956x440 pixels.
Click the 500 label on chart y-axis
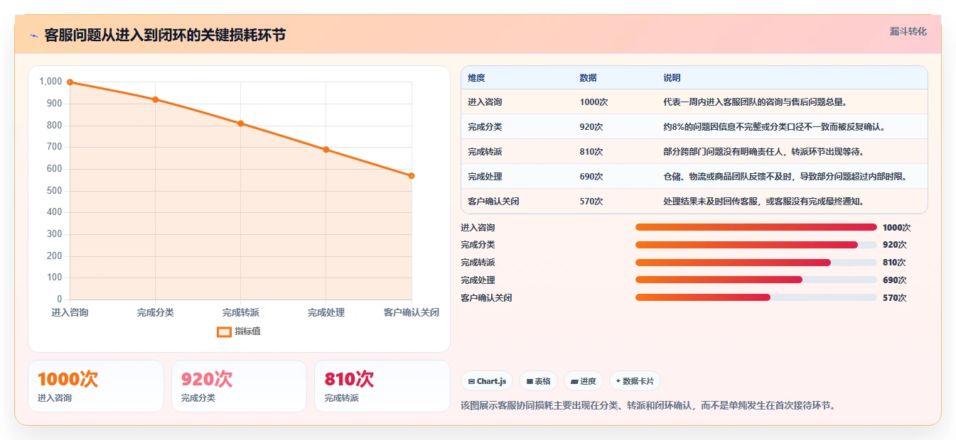tap(55, 191)
